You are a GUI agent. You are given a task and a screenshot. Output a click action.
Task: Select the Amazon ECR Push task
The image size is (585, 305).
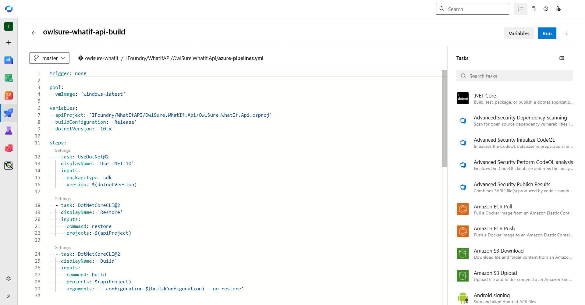coord(515,232)
